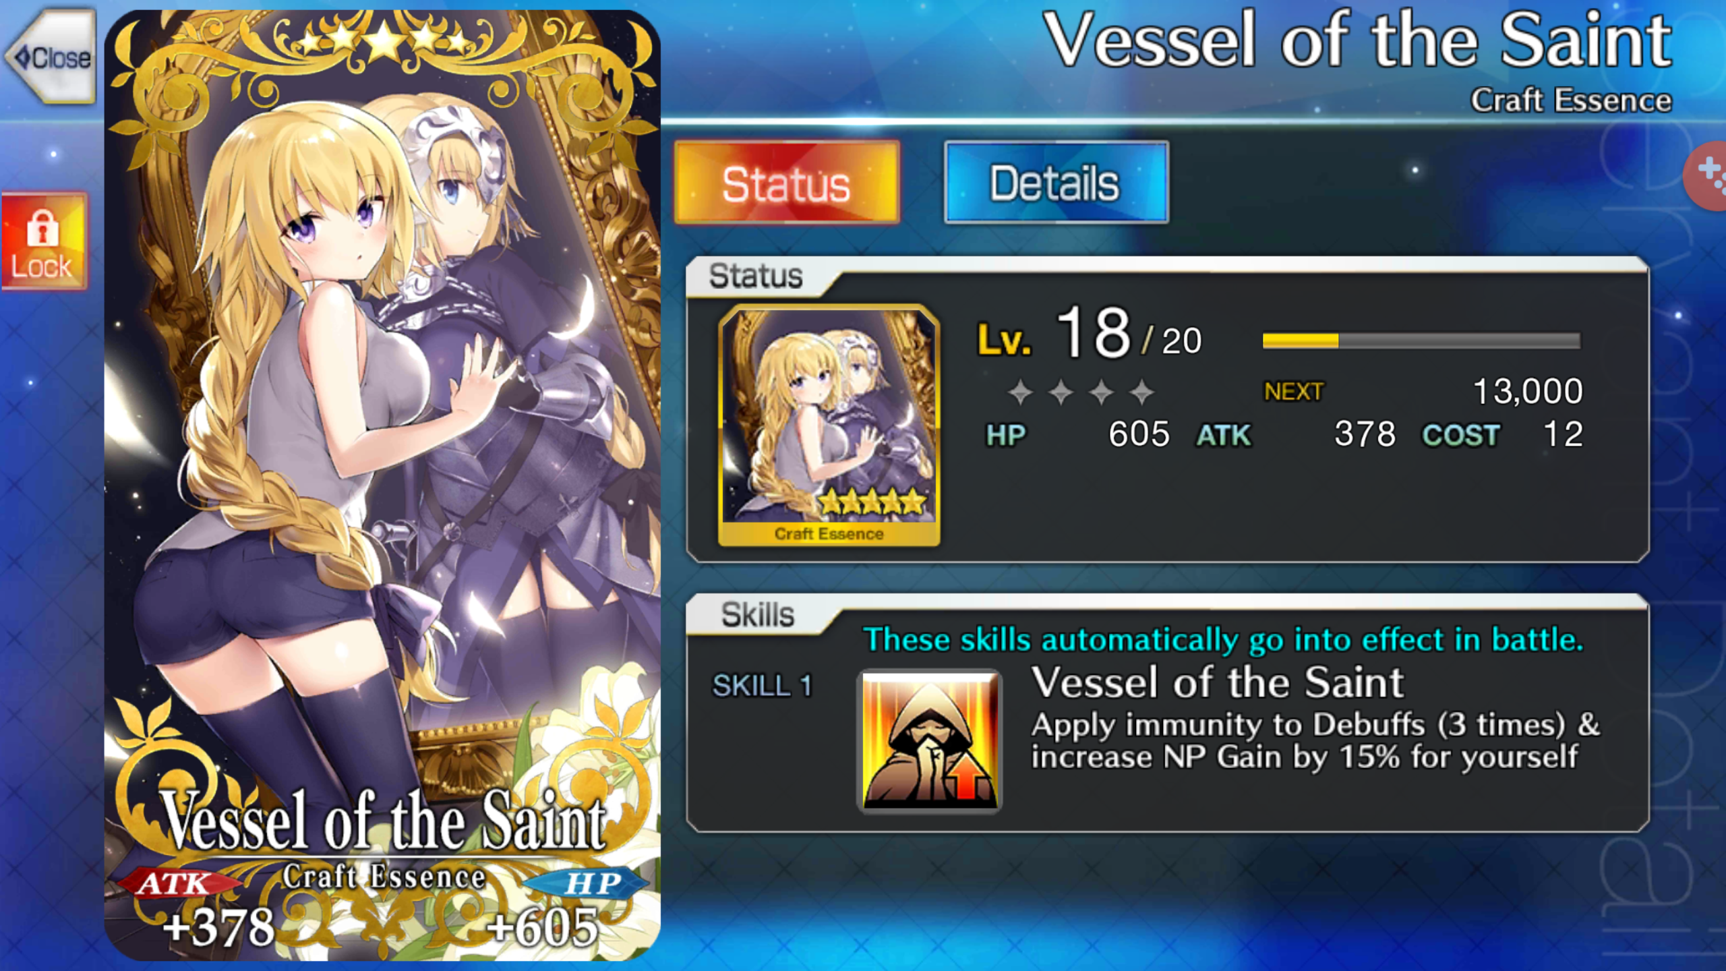
Task: Tap the NEXT 13,000 experience value
Action: [x=1423, y=391]
